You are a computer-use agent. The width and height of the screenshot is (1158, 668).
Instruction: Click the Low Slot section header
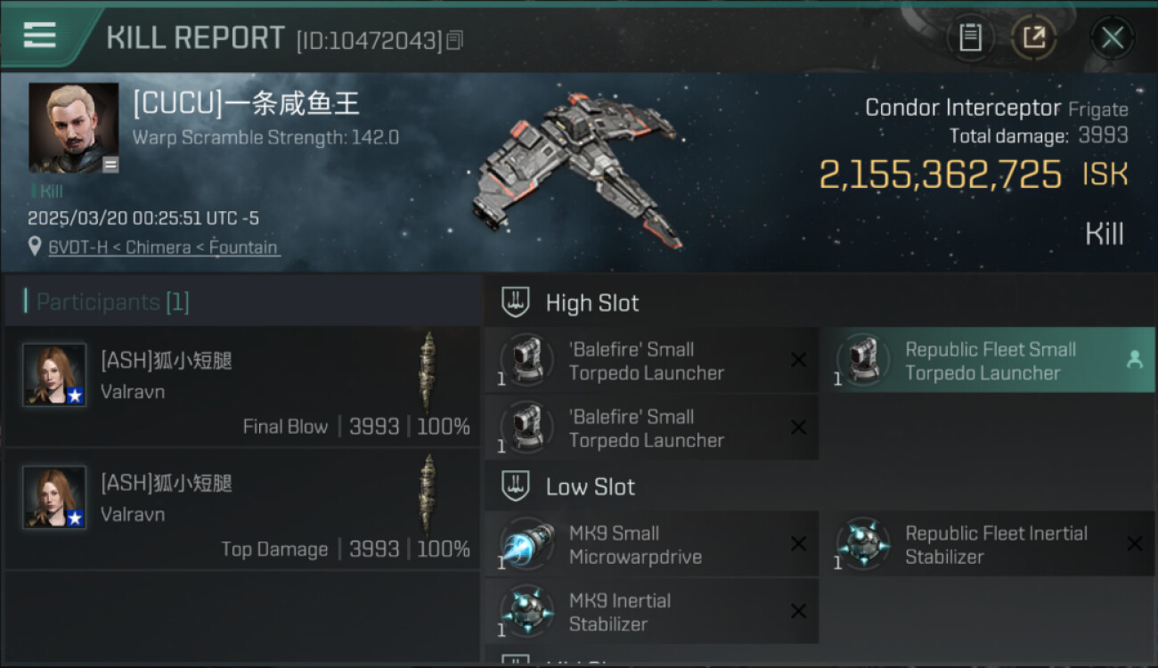coord(590,487)
